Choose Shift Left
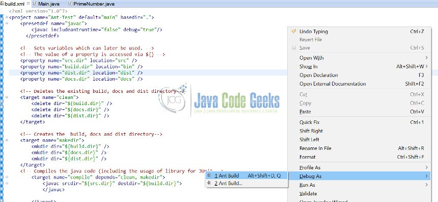The width and height of the screenshot is (438, 202). pos(359,140)
